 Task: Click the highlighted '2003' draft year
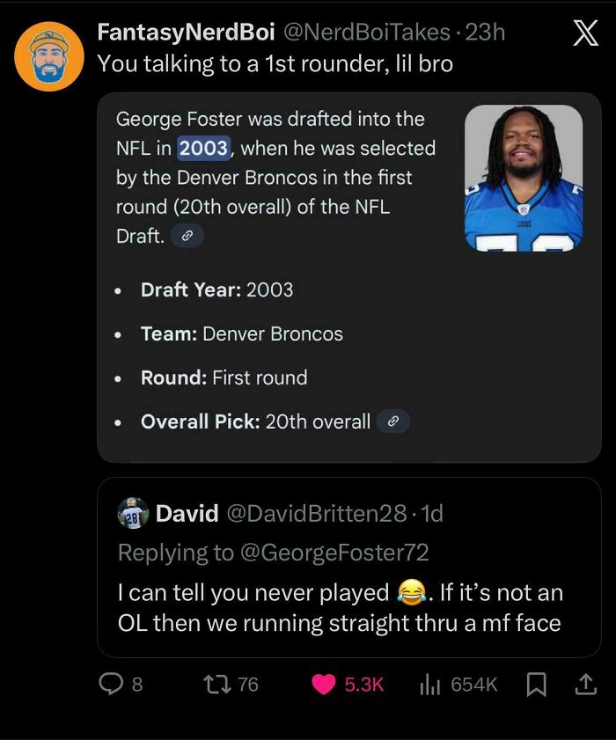[204, 148]
